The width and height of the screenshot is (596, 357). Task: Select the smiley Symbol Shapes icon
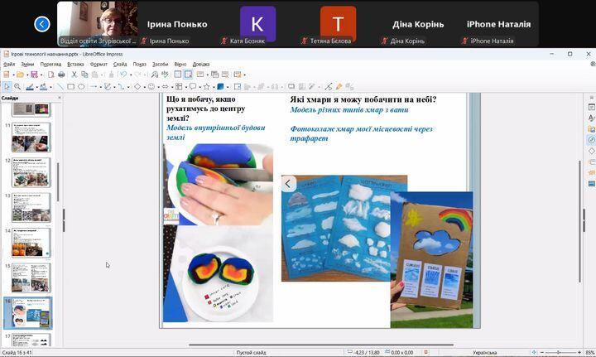point(151,87)
